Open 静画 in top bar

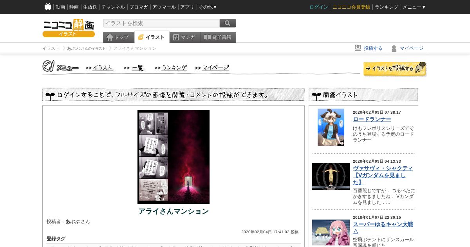(74, 7)
